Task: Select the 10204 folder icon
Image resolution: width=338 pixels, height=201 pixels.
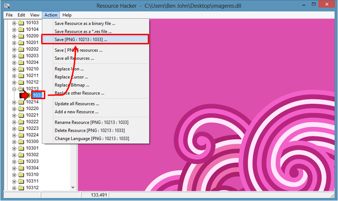Action: coord(21,62)
